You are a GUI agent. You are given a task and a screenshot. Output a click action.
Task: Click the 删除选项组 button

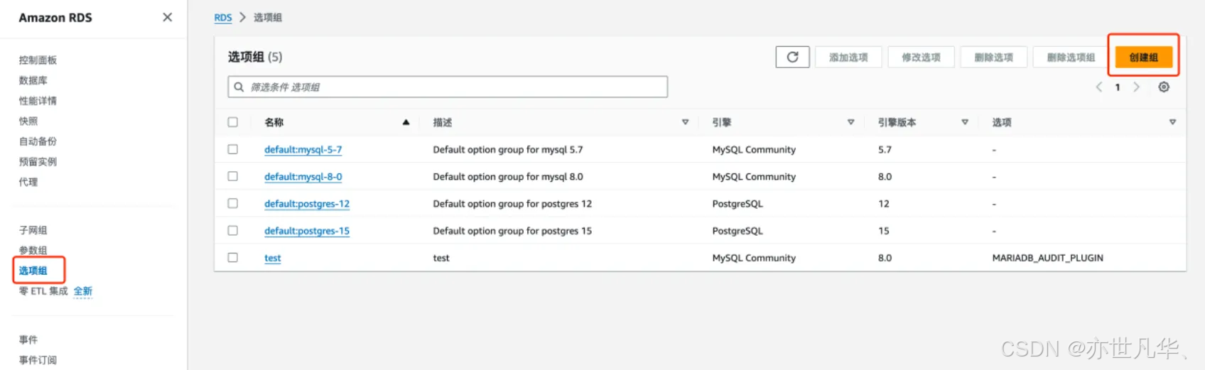point(1071,57)
